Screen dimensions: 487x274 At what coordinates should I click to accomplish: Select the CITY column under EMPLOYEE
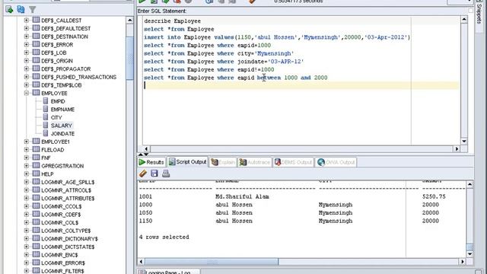pyautogui.click(x=56, y=117)
